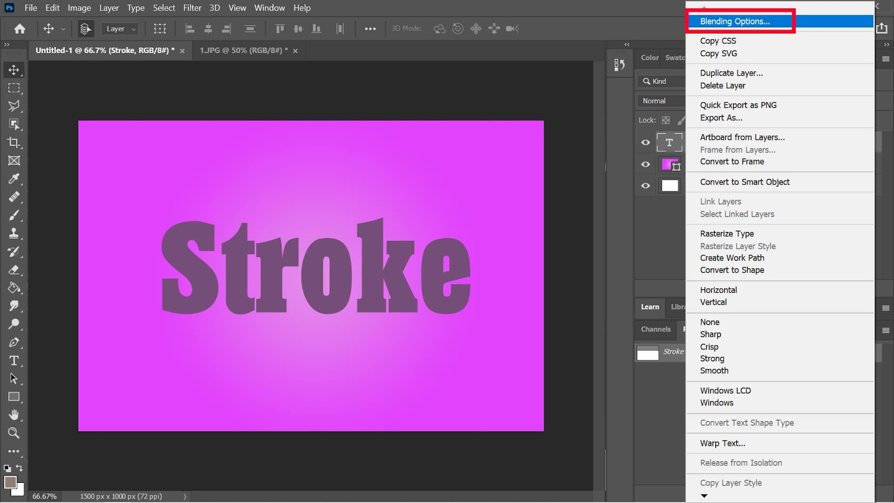Image resolution: width=894 pixels, height=503 pixels.
Task: Open the Auto-Select Layer dropdown
Action: (x=121, y=29)
